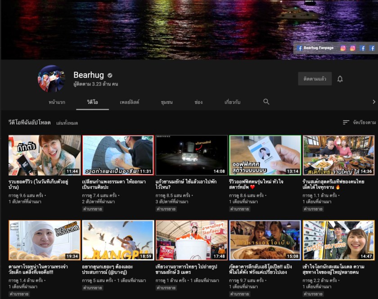Expand the tab bar with the right chevron
Image resolution: width=378 pixels, height=299 pixels.
[373, 102]
